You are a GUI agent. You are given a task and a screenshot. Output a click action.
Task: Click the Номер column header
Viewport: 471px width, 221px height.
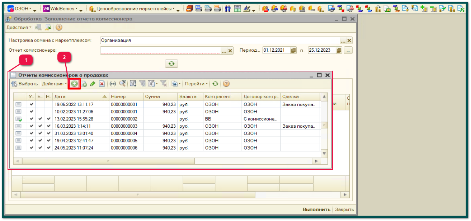coord(126,97)
